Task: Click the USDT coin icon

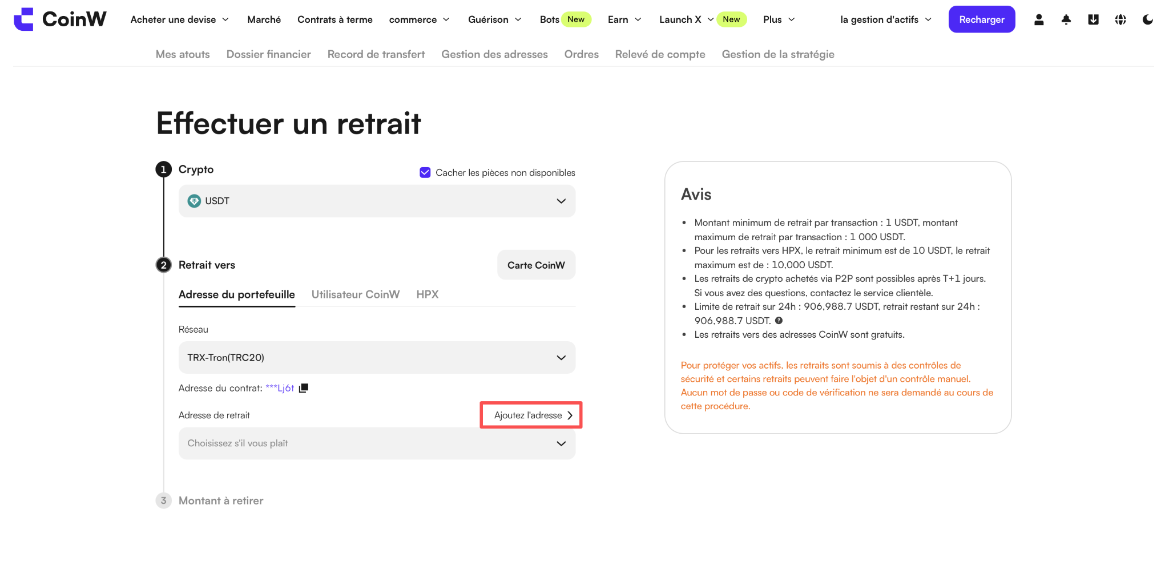Action: pyautogui.click(x=194, y=201)
